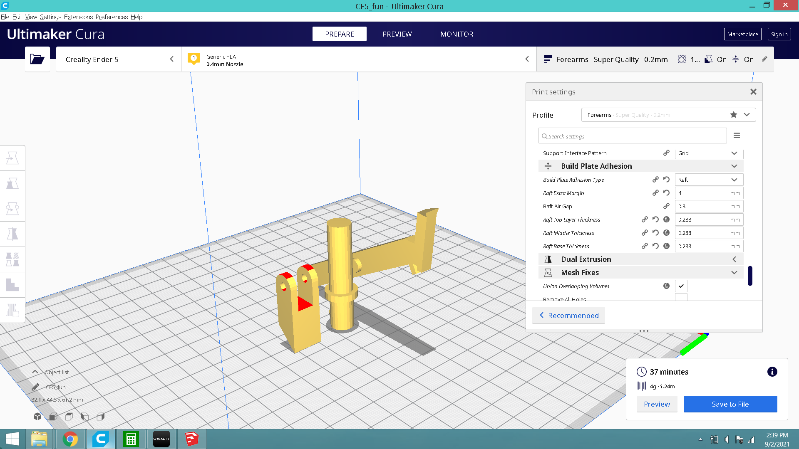The image size is (799, 449).
Task: Switch to 3D perspective view cube icon
Action: pyautogui.click(x=37, y=416)
